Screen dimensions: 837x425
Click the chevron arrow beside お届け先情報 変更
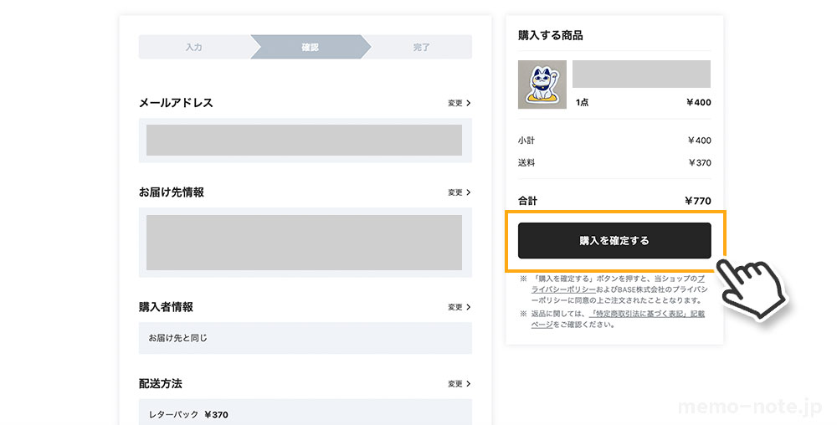[x=469, y=192]
